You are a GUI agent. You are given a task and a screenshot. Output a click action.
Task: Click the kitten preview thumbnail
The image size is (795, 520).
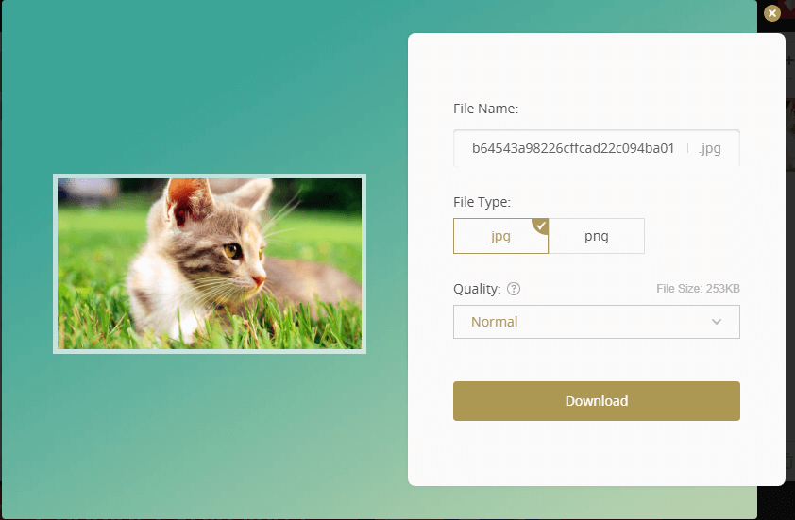[210, 263]
